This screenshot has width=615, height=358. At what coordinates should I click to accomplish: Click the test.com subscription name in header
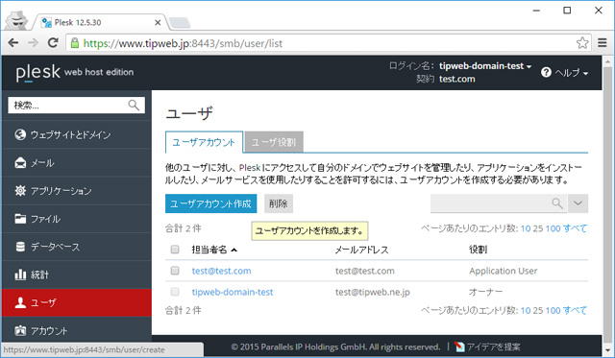point(457,79)
